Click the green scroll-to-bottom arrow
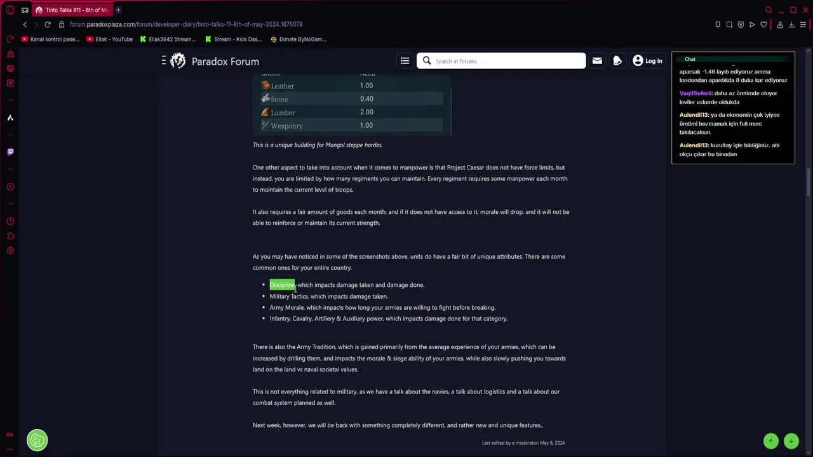813x457 pixels. click(791, 440)
